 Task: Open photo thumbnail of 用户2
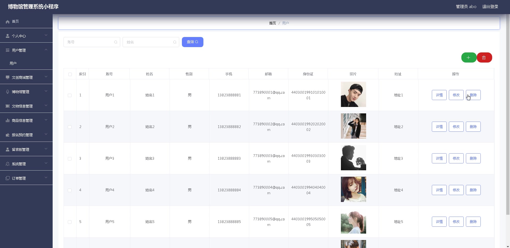(353, 126)
